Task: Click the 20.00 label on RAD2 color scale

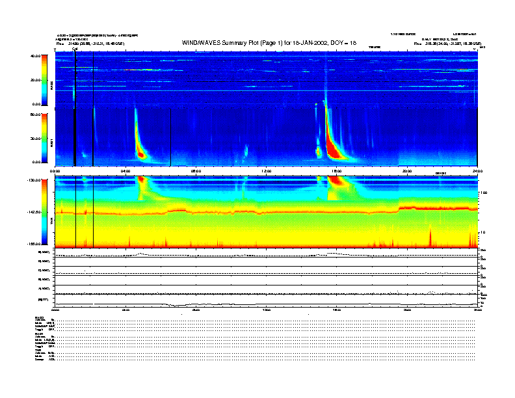Action: [x=35, y=80]
